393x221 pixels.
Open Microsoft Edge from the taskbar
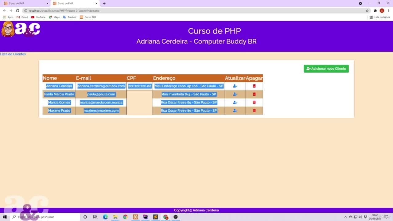pyautogui.click(x=105, y=217)
